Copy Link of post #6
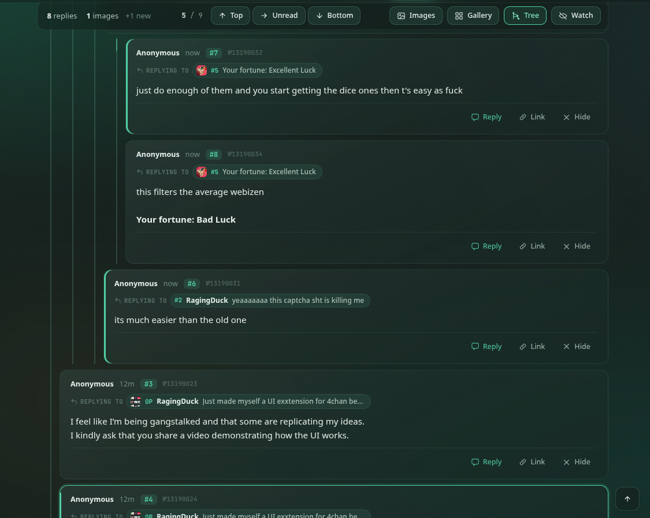This screenshot has width=650, height=518. [x=532, y=347]
